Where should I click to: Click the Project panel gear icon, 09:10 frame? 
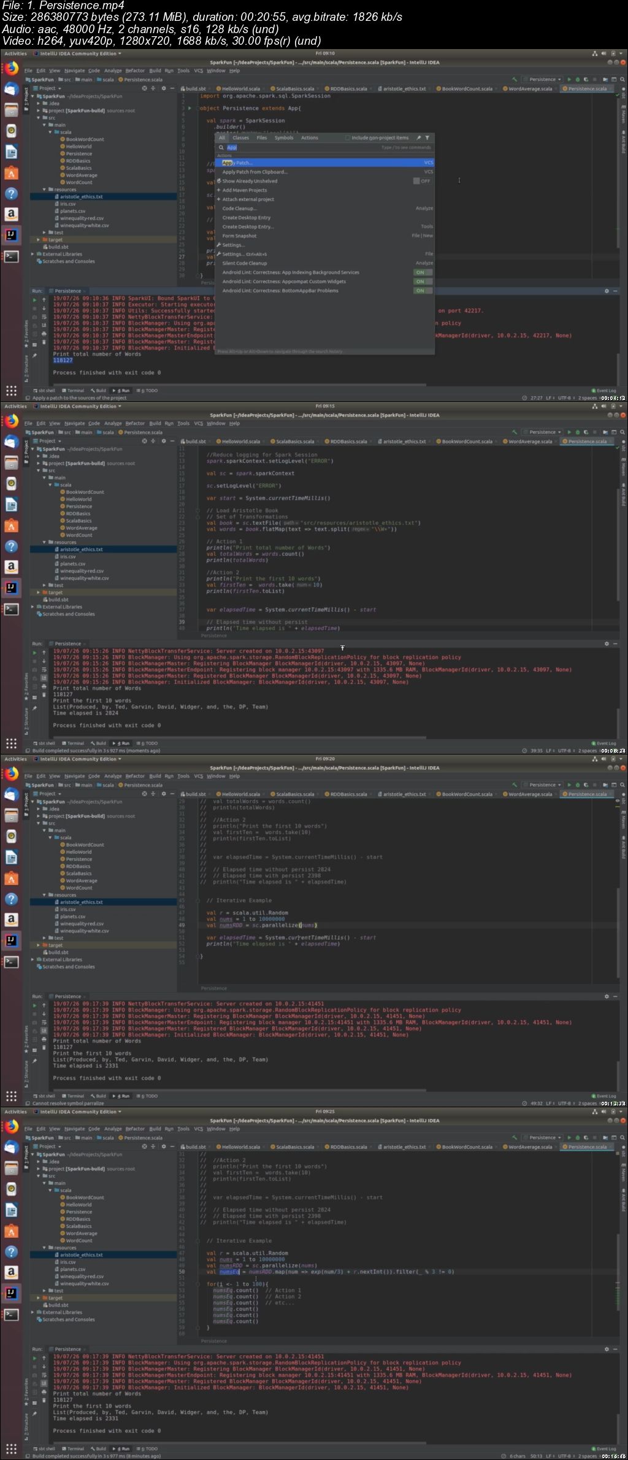coord(163,88)
